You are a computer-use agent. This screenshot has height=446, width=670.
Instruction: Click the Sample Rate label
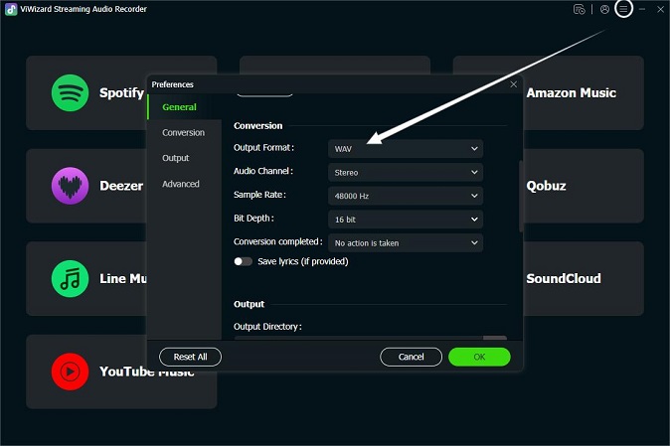259,195
